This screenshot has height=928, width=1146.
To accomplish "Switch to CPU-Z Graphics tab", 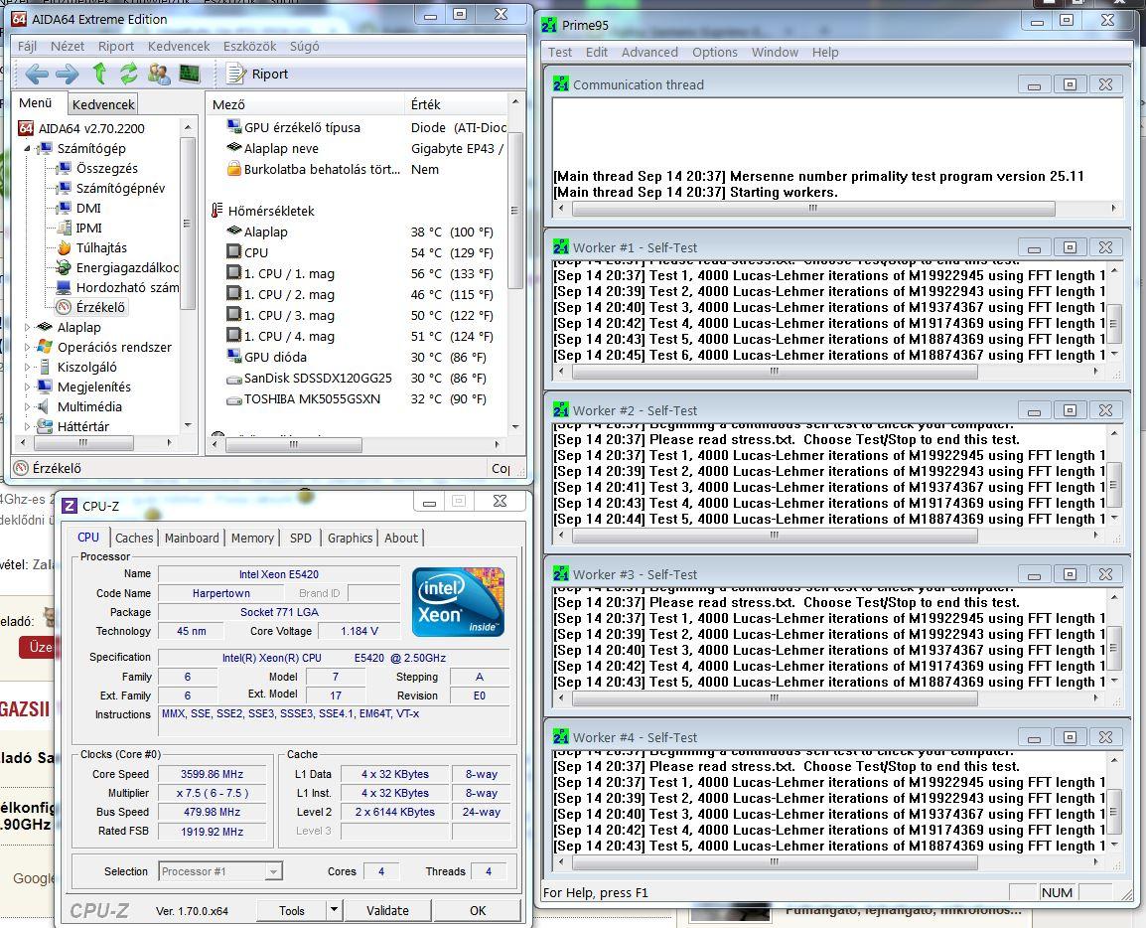I will (351, 539).
